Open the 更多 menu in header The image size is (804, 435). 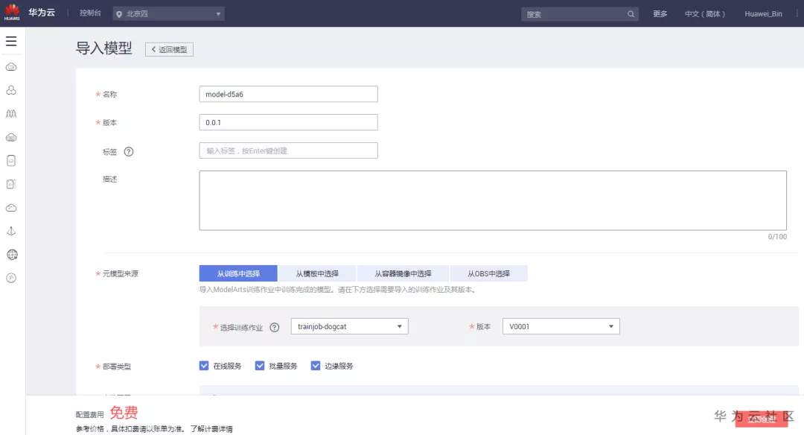click(x=660, y=14)
